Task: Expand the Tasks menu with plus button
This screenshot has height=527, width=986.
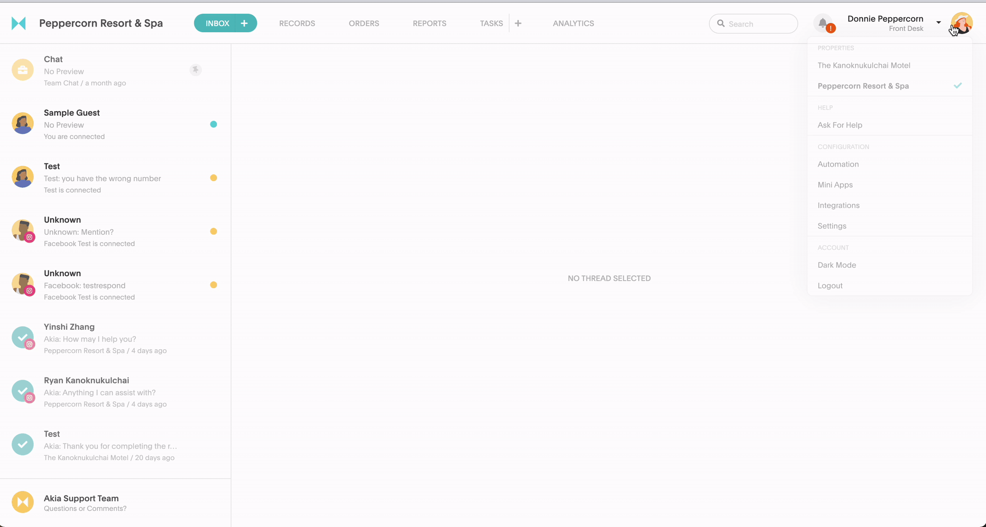Action: click(518, 23)
